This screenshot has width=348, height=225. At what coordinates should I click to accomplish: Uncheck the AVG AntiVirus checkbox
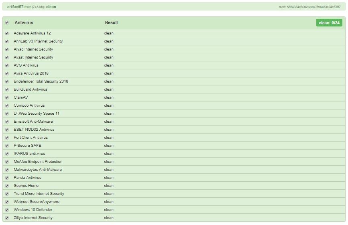(x=7, y=65)
